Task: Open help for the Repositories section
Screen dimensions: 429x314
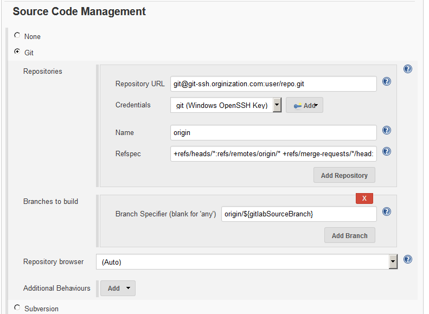Action: click(408, 69)
